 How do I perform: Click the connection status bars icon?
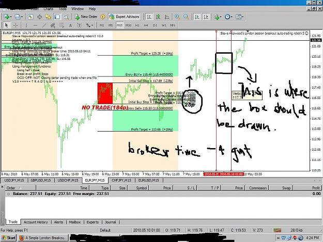pos(278,230)
